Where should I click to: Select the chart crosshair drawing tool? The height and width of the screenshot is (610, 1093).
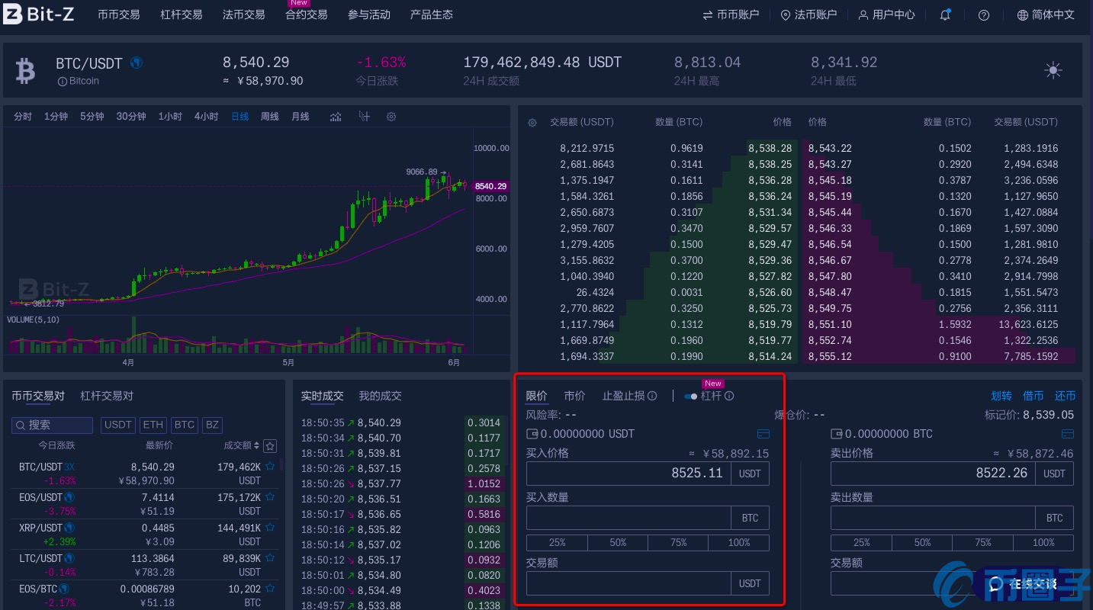pyautogui.click(x=364, y=117)
